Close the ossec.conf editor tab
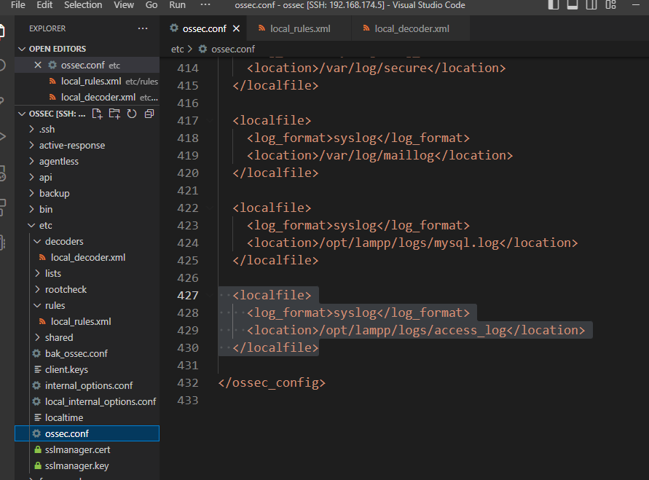 (x=236, y=28)
